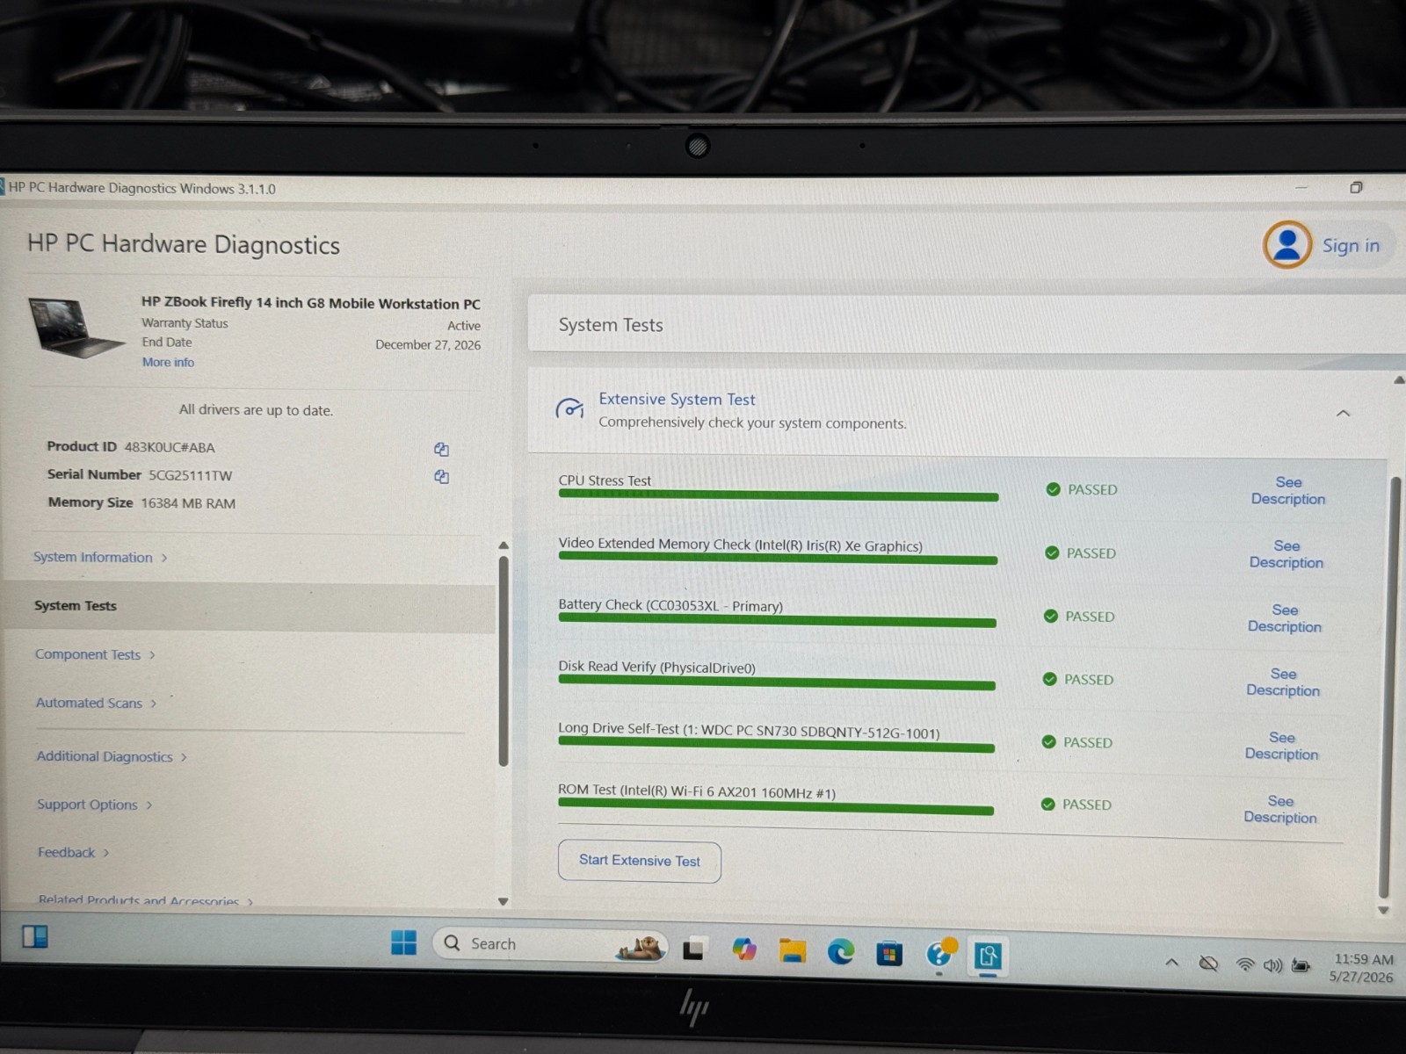1406x1054 pixels.
Task: Click CPU Stress Test progress bar
Action: tap(779, 496)
